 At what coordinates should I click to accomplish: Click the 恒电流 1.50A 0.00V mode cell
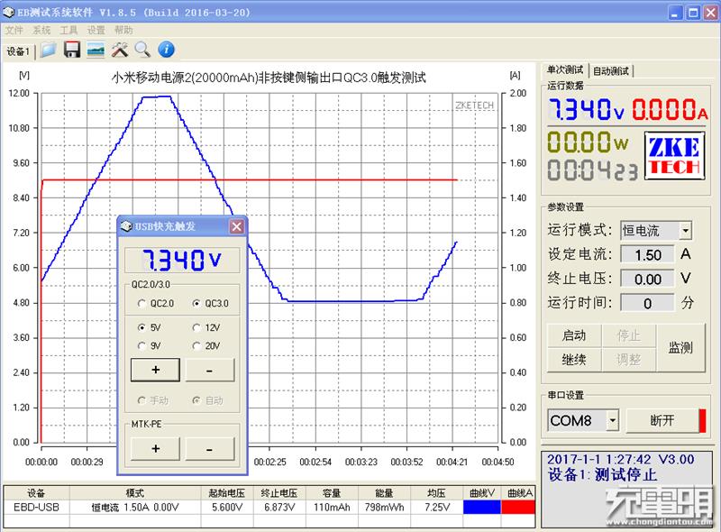pos(134,507)
